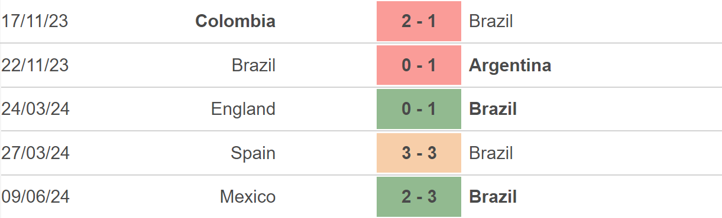Click the Mexico team name
This screenshot has width=722, height=218.
248,197
